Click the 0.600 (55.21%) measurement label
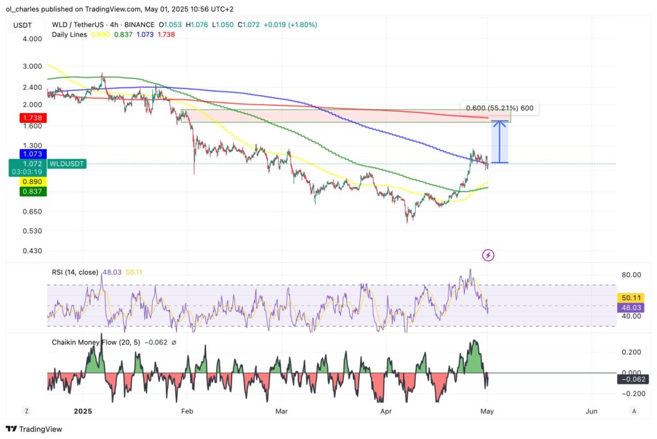The width and height of the screenshot is (657, 439). pos(500,108)
